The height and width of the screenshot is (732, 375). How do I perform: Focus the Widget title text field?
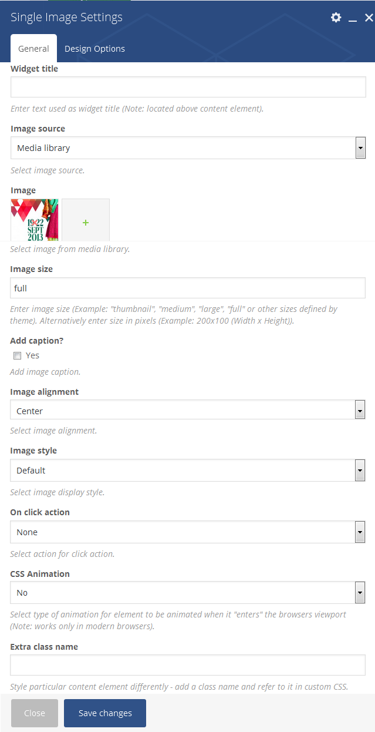tap(188, 87)
